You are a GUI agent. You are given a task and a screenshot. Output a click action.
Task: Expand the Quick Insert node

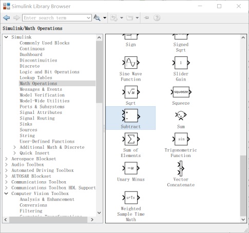14,153
